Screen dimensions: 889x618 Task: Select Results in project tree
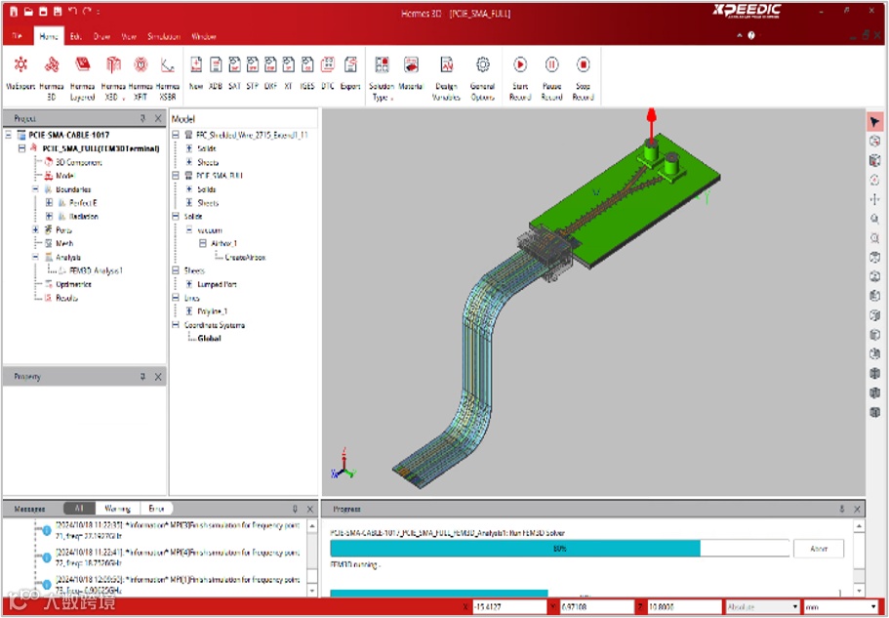[x=67, y=298]
